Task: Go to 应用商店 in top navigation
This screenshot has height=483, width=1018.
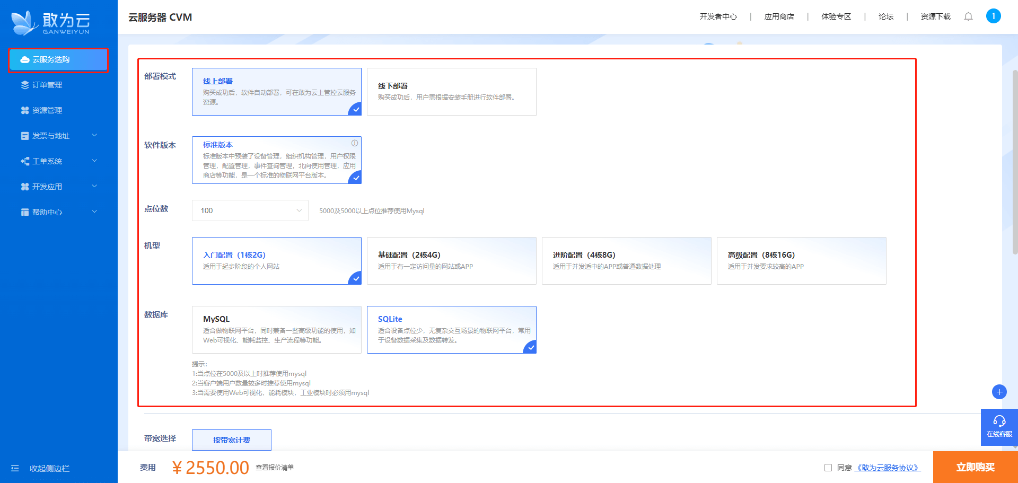Action: point(779,16)
